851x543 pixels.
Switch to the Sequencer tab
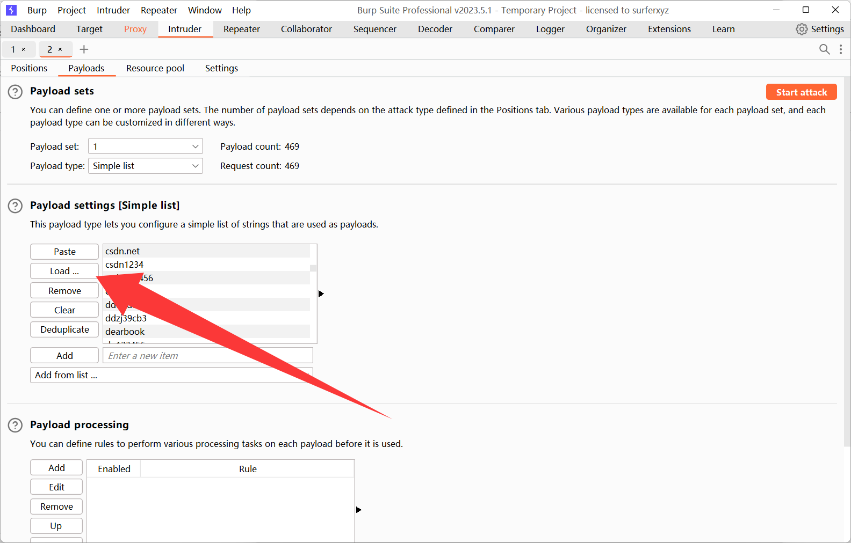pyautogui.click(x=375, y=29)
